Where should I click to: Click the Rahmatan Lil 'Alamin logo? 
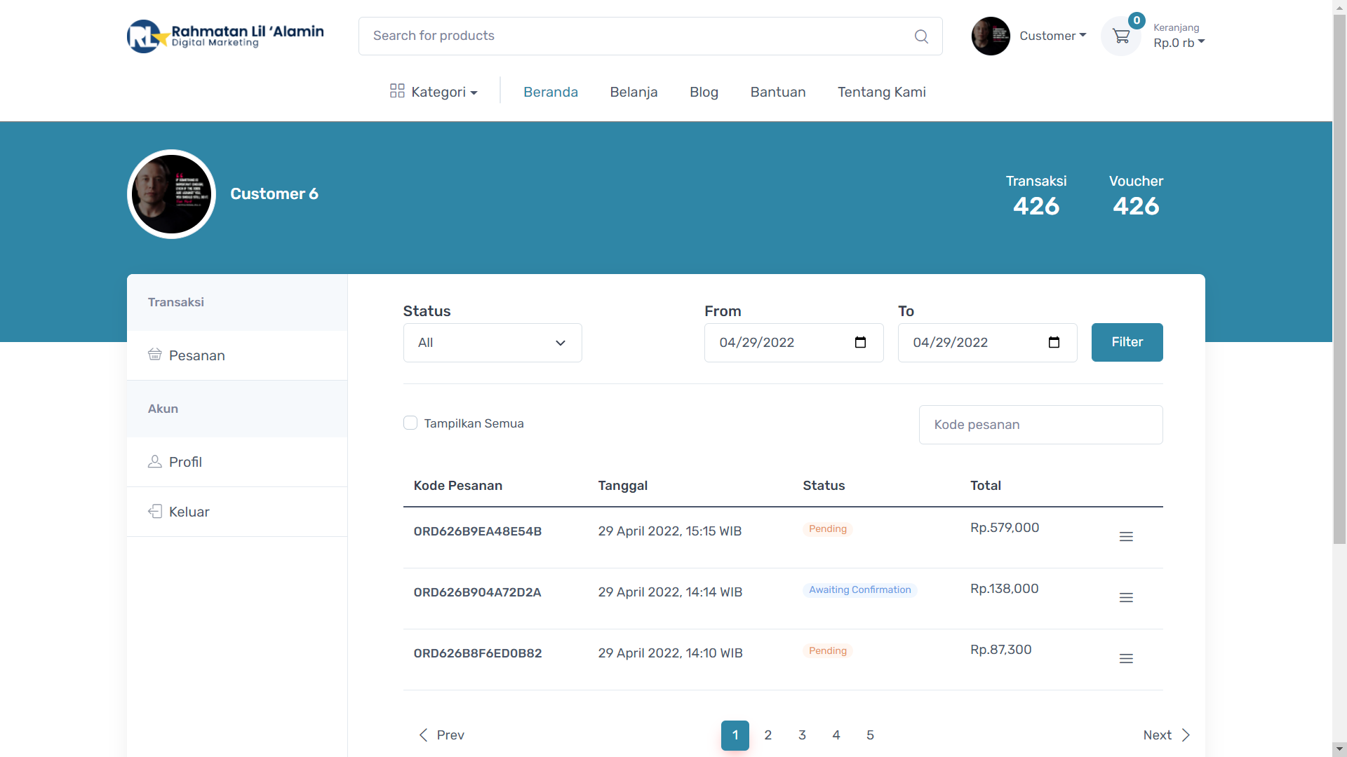click(x=225, y=36)
